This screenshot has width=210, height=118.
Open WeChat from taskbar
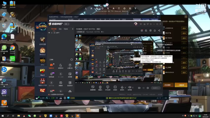pyautogui.click(x=29, y=116)
